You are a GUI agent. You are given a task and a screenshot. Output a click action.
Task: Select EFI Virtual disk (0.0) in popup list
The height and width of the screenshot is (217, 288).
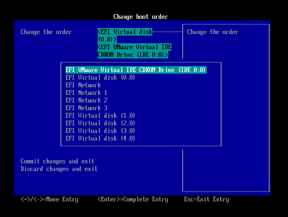tap(100, 78)
